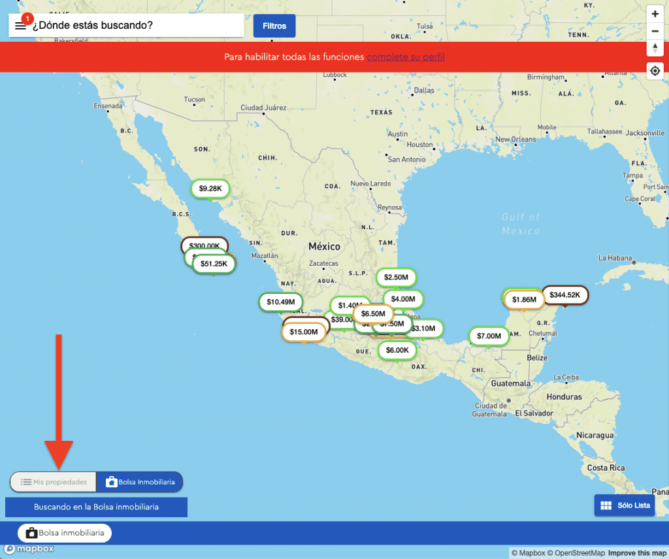Select the $300.00K price marker
669x559 pixels.
[x=204, y=243]
